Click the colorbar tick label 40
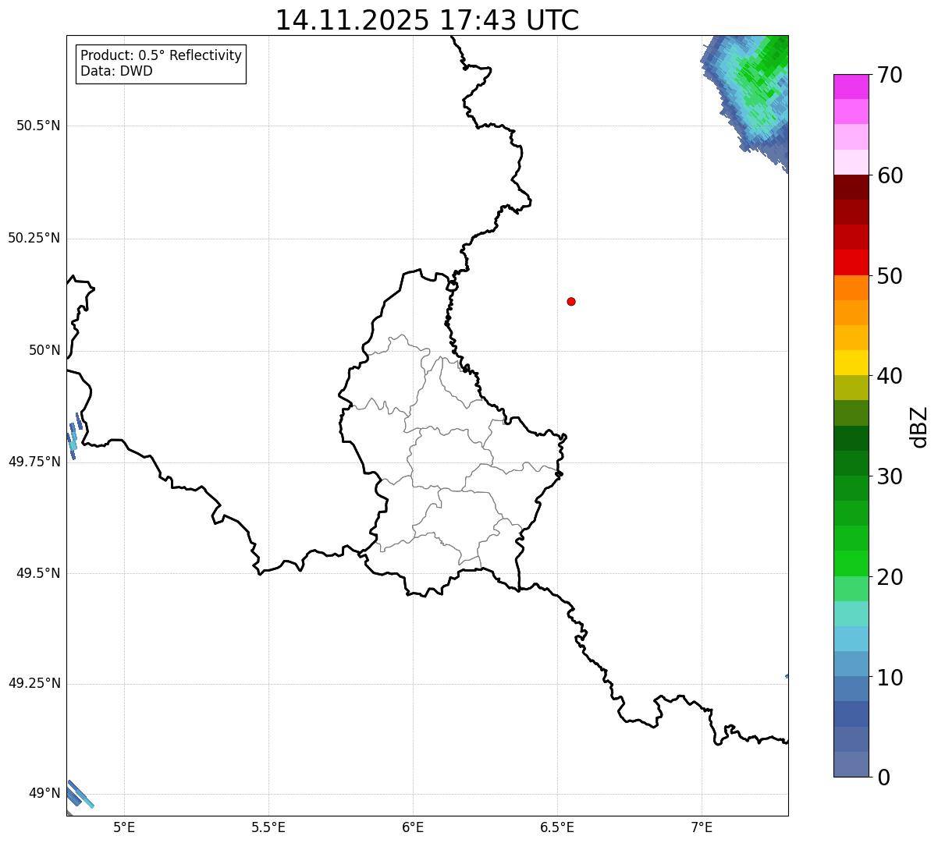 (890, 376)
